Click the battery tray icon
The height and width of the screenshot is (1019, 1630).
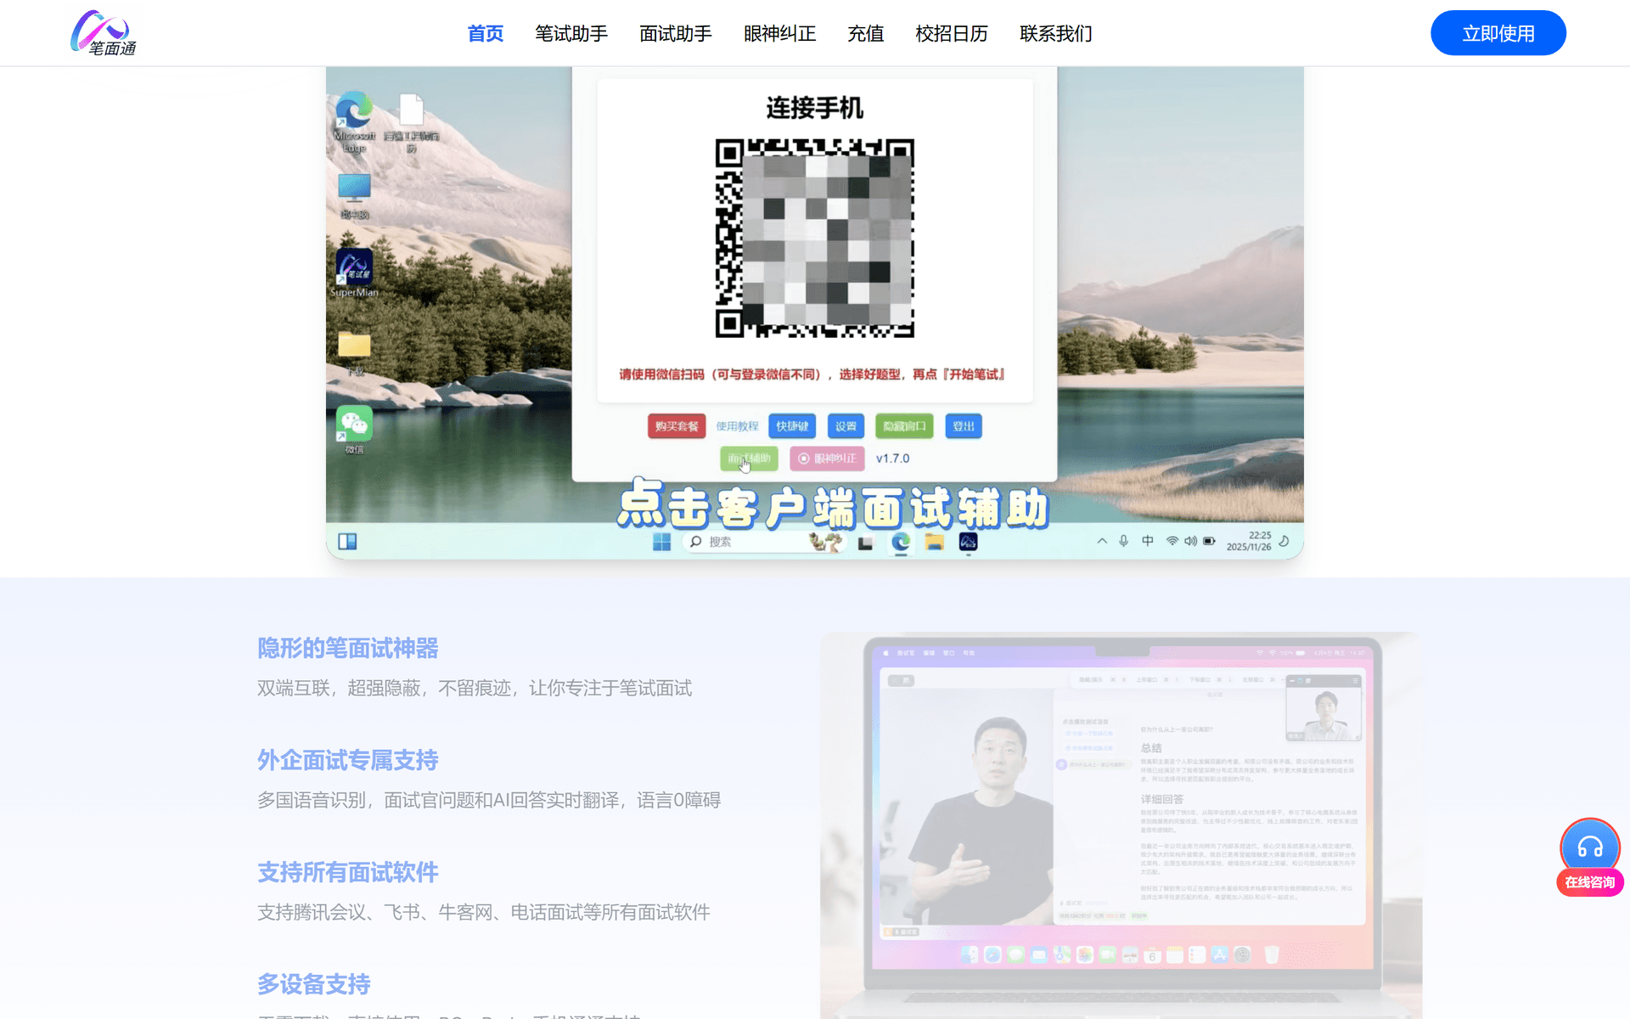click(1209, 541)
